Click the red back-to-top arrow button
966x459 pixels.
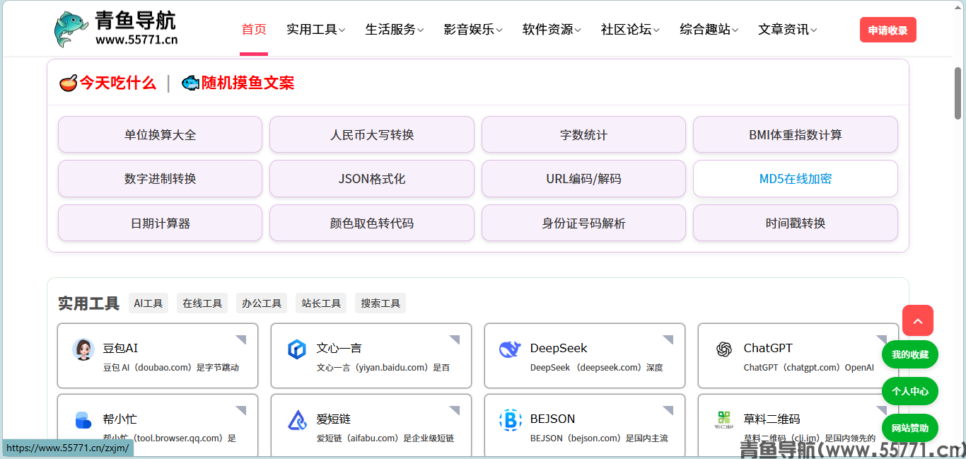[x=918, y=320]
